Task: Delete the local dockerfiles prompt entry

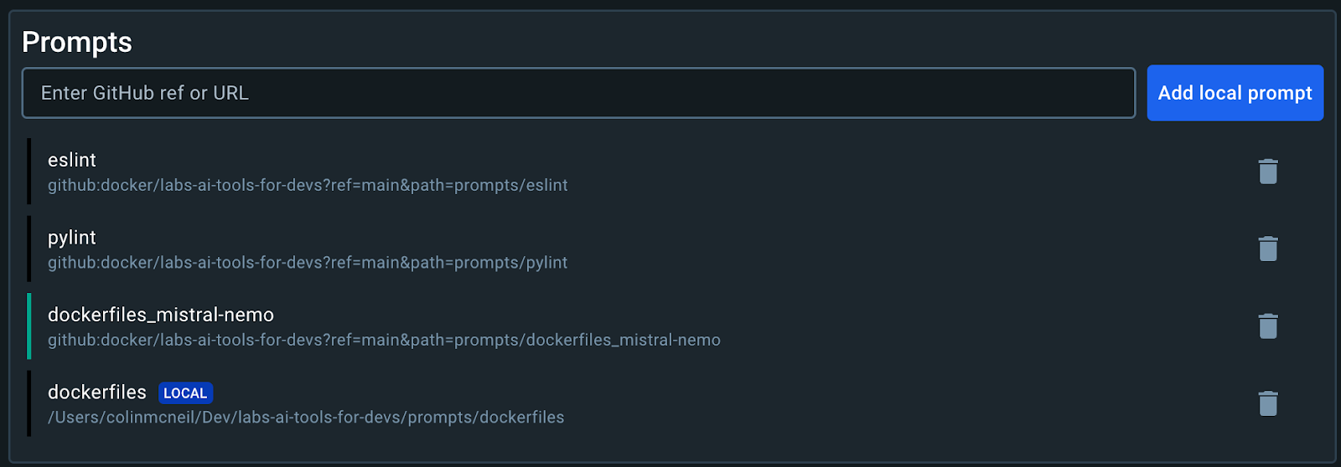Action: pos(1267,403)
